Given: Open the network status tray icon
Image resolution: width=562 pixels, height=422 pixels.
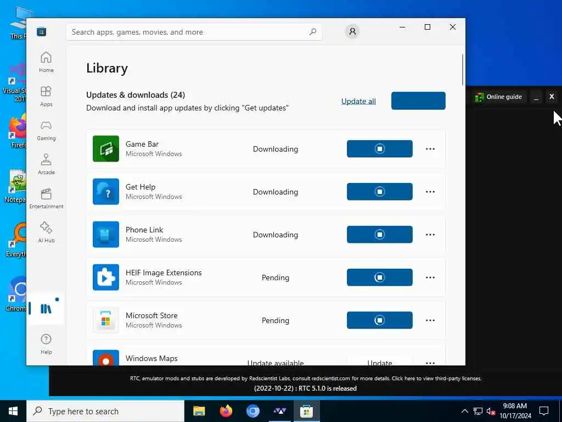Looking at the screenshot, I should coord(478,411).
